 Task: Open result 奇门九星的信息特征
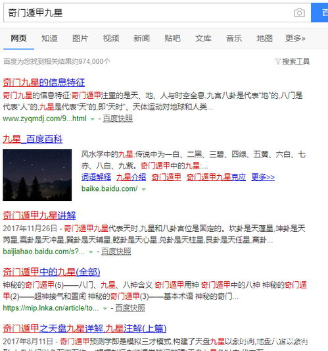[44, 82]
